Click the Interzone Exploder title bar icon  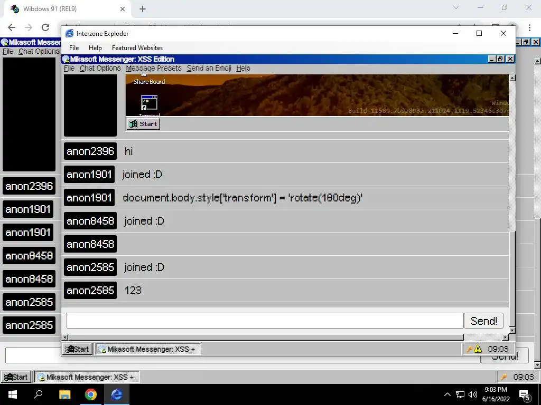click(69, 33)
